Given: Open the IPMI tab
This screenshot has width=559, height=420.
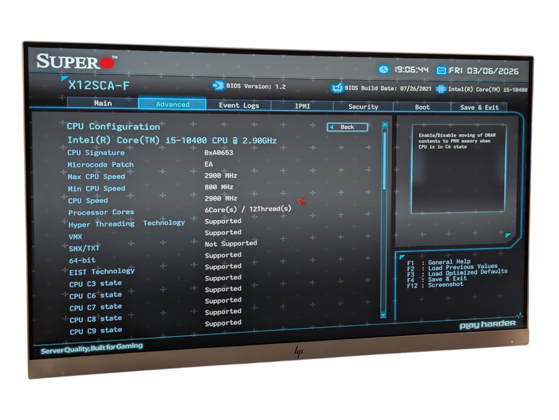Looking at the screenshot, I should pyautogui.click(x=302, y=106).
